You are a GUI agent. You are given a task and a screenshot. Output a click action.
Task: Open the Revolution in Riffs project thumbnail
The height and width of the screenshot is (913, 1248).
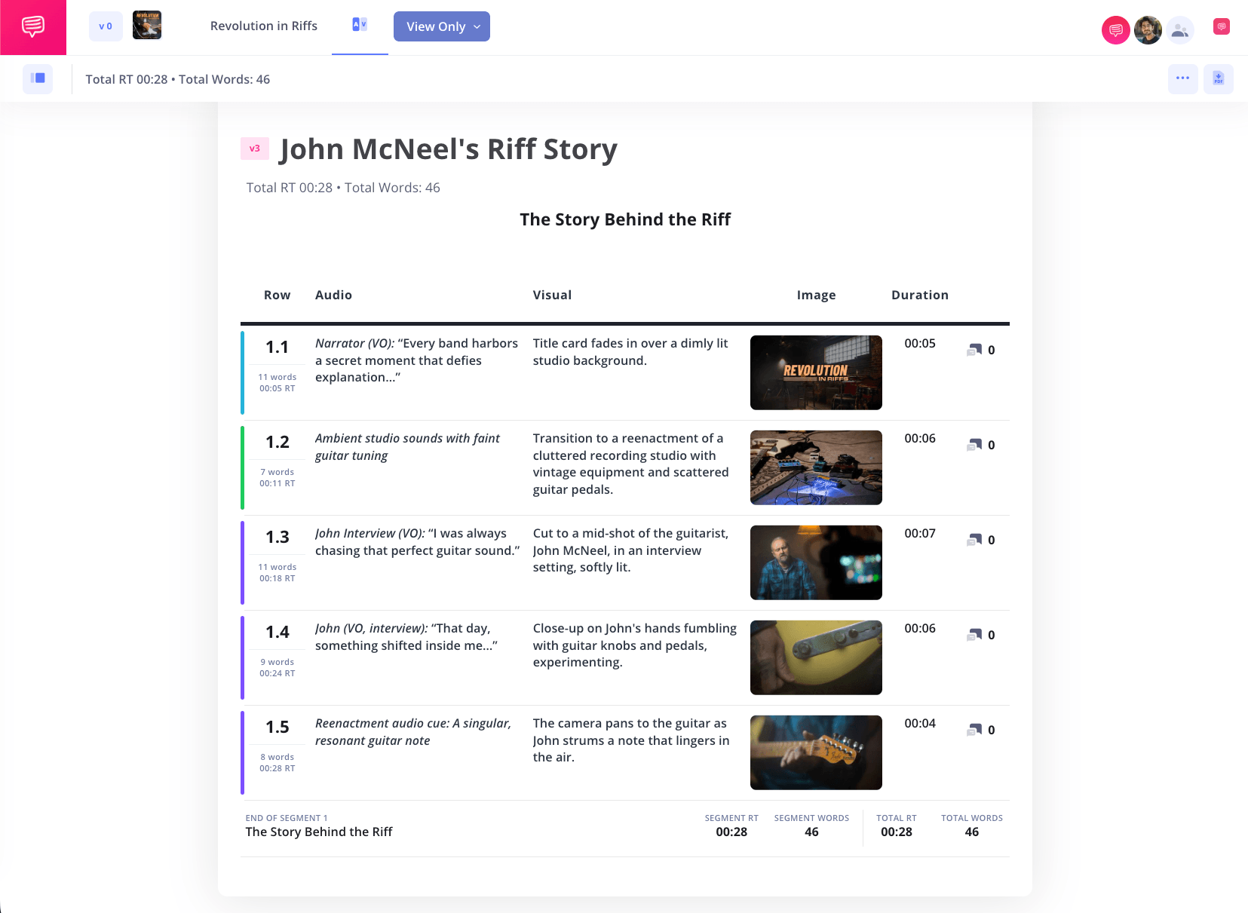147,26
